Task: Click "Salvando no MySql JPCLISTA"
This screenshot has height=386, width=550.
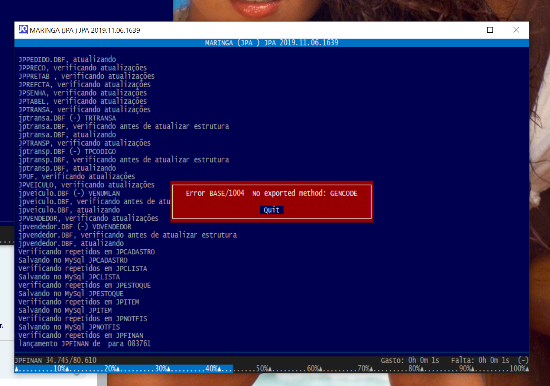Action: (69, 277)
